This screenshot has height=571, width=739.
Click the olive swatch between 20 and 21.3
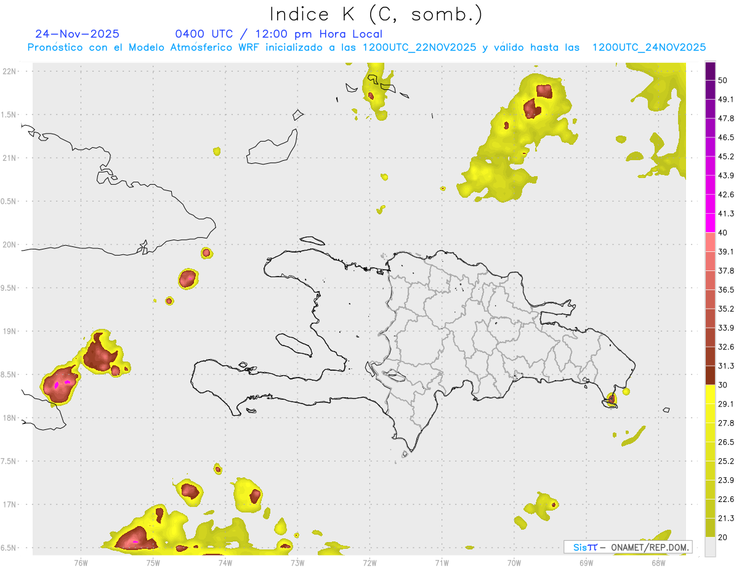click(x=711, y=528)
